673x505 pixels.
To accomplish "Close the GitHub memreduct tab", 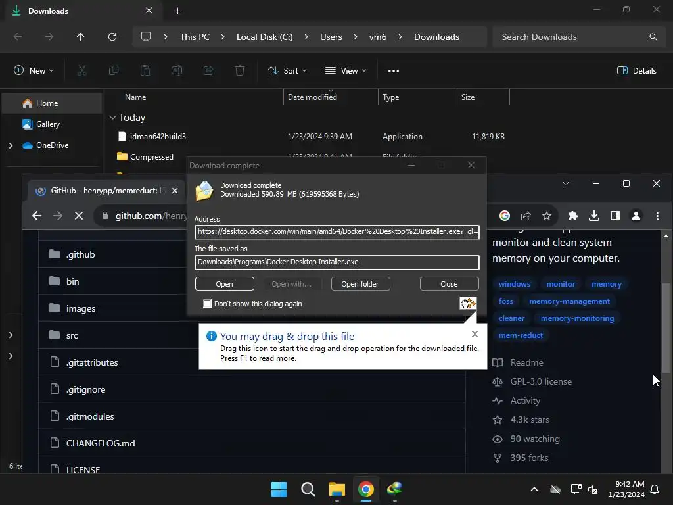I will (x=175, y=191).
